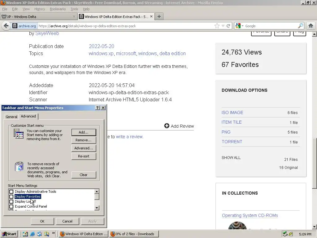The image size is (317, 238).
Task: Click page scrollbar up arrow
Action: 315,34
